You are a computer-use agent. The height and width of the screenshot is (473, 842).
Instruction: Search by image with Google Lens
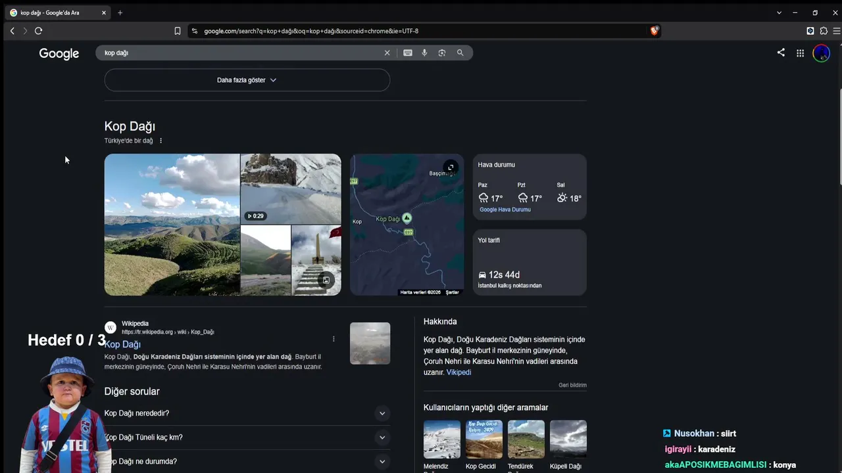pyautogui.click(x=442, y=53)
